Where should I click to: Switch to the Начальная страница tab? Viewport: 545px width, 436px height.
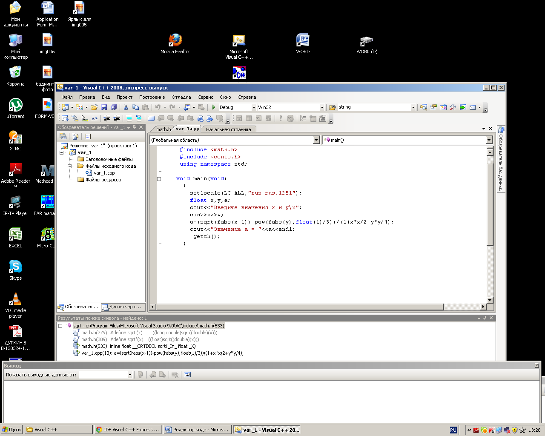coord(228,129)
